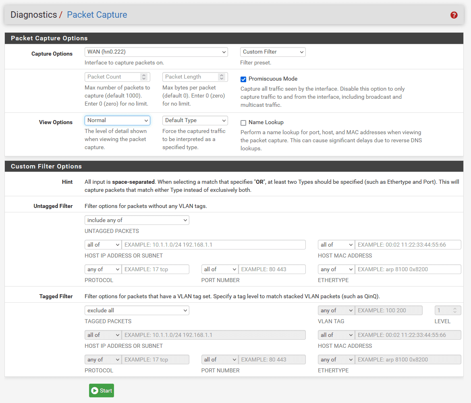Click the Packet Length stepper arrows
The height and width of the screenshot is (403, 471).
tap(221, 77)
